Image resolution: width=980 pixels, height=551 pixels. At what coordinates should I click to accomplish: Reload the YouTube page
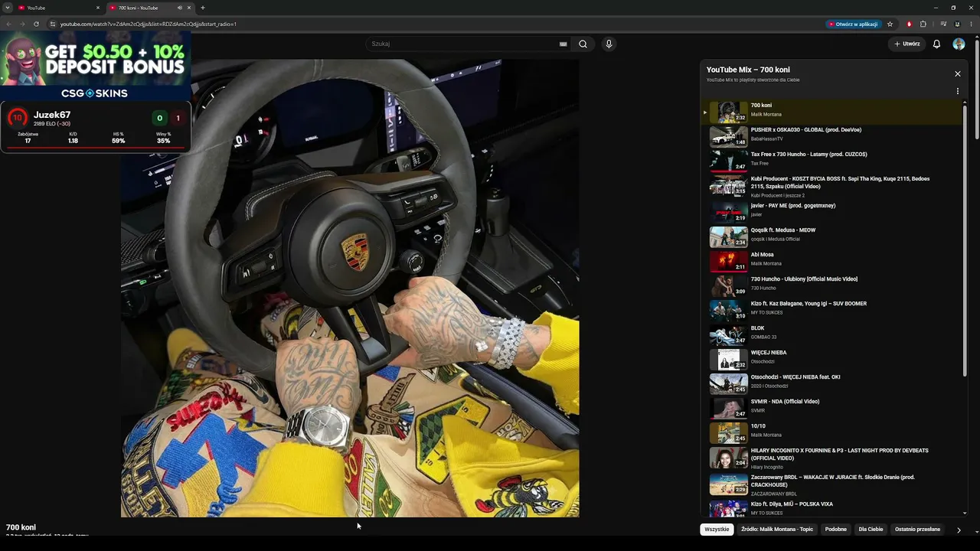point(36,24)
